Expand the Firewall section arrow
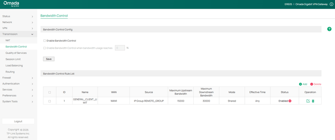 coord(32,78)
